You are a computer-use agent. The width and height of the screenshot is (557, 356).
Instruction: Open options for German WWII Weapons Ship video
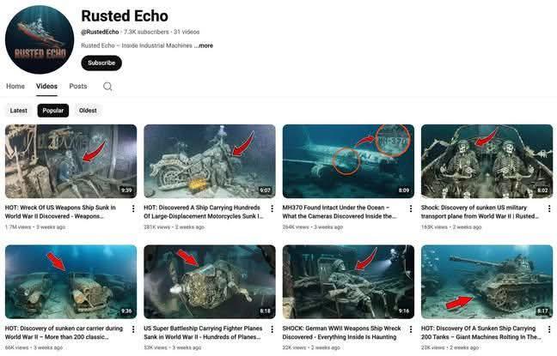[x=410, y=329]
